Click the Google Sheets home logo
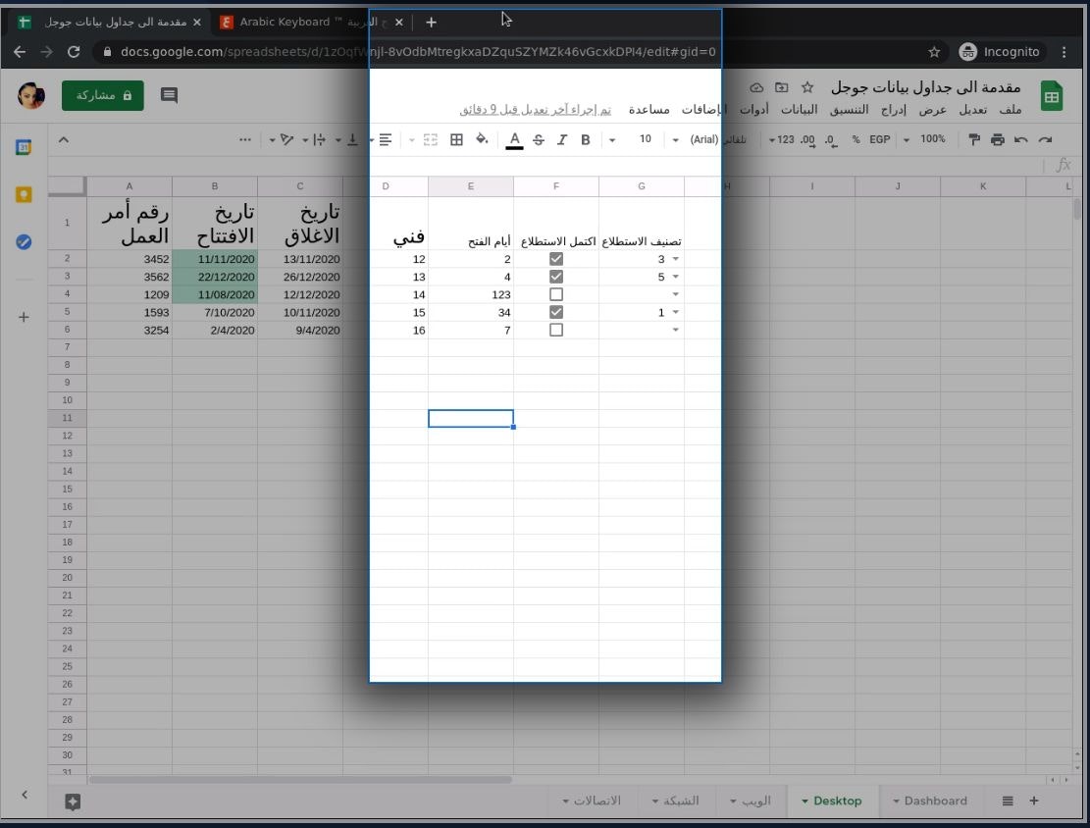This screenshot has width=1090, height=828. pyautogui.click(x=1051, y=97)
